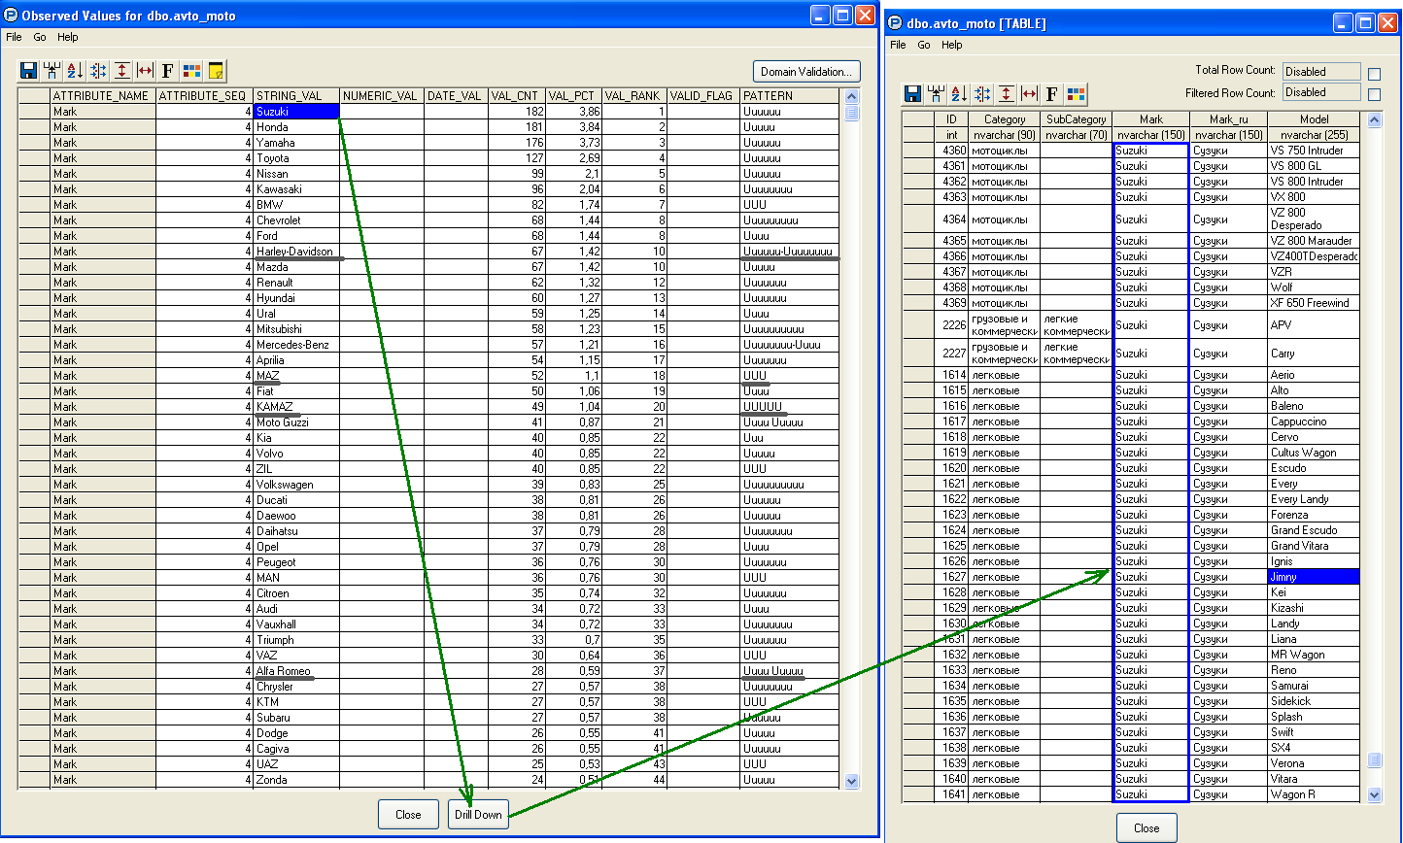Screen dimensions: 1403x843
Task: Click A-Z sort icon in Observed Values toolbar
Action: (75, 71)
